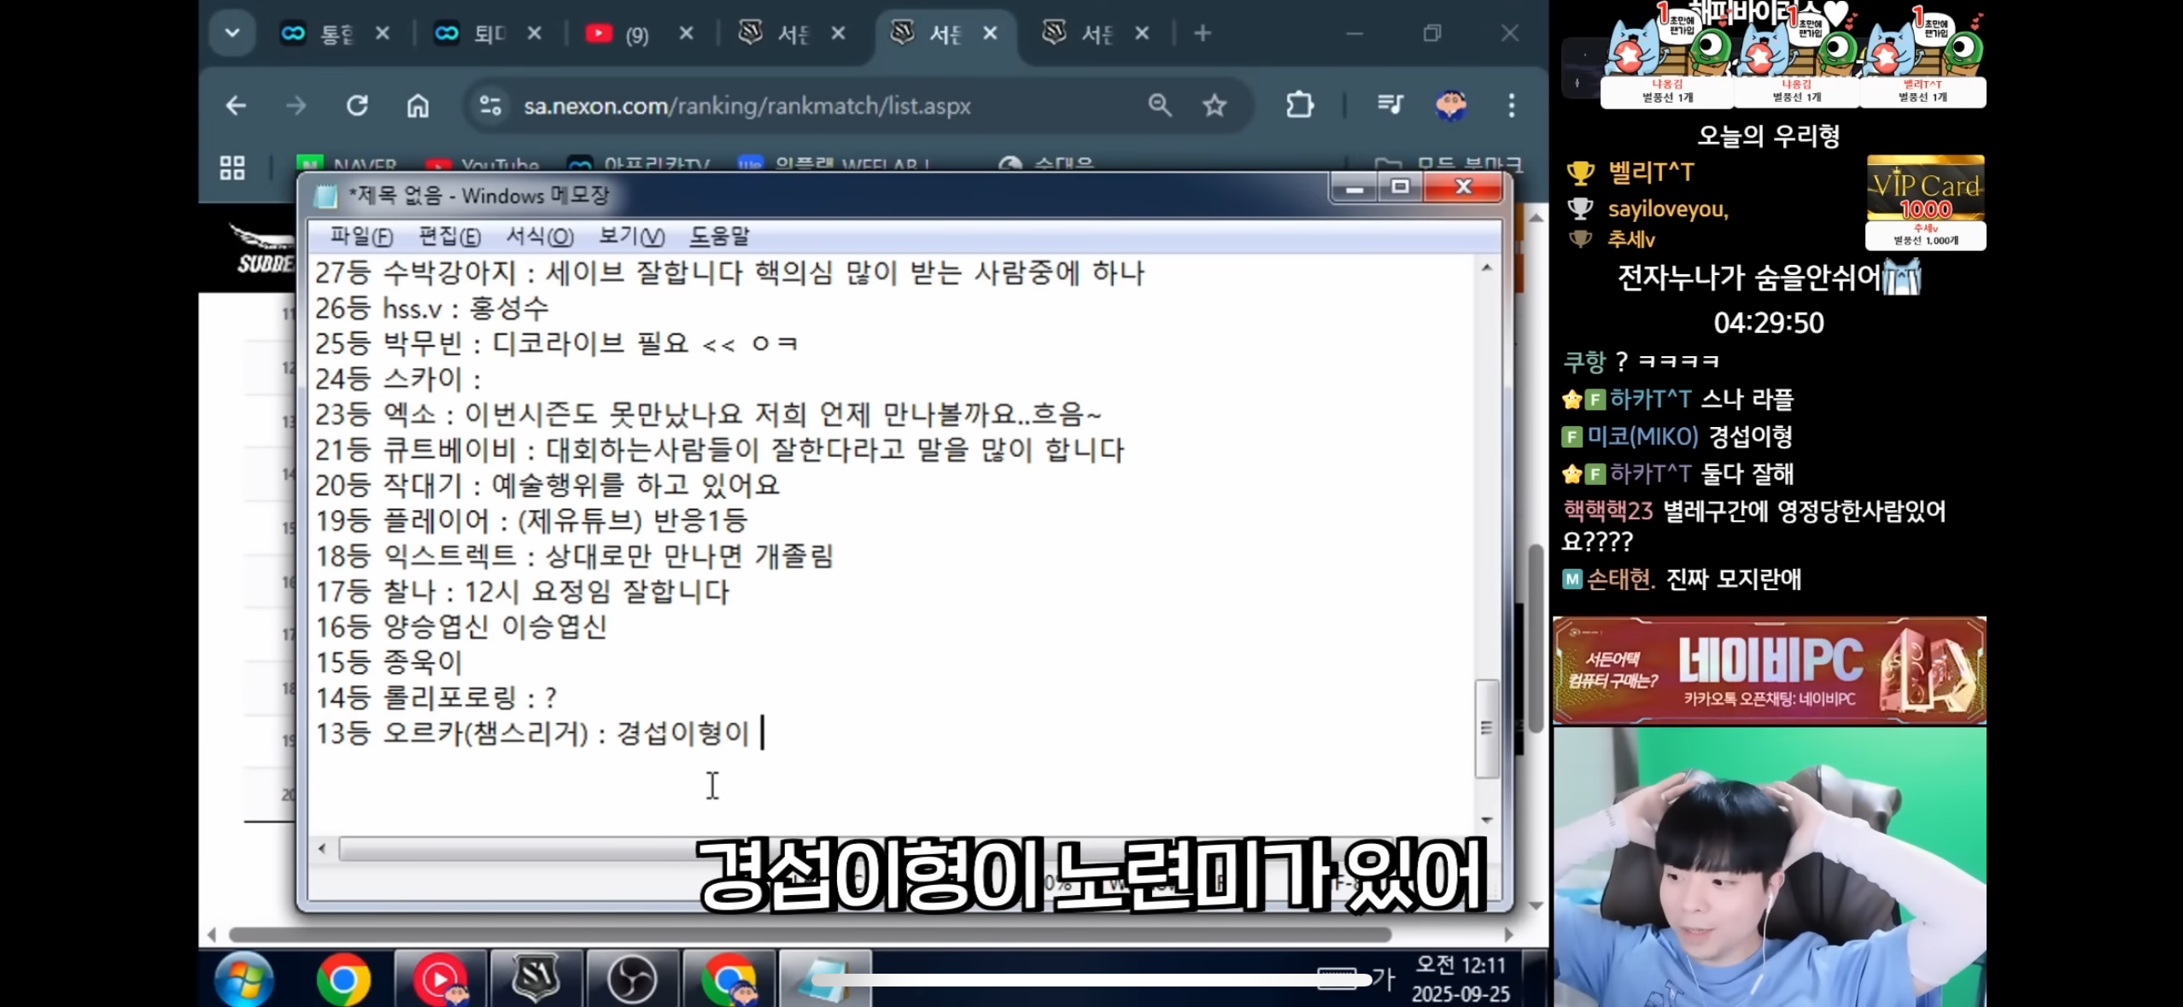Click the browser reload icon
Screen dimensions: 2183x1007
click(357, 106)
